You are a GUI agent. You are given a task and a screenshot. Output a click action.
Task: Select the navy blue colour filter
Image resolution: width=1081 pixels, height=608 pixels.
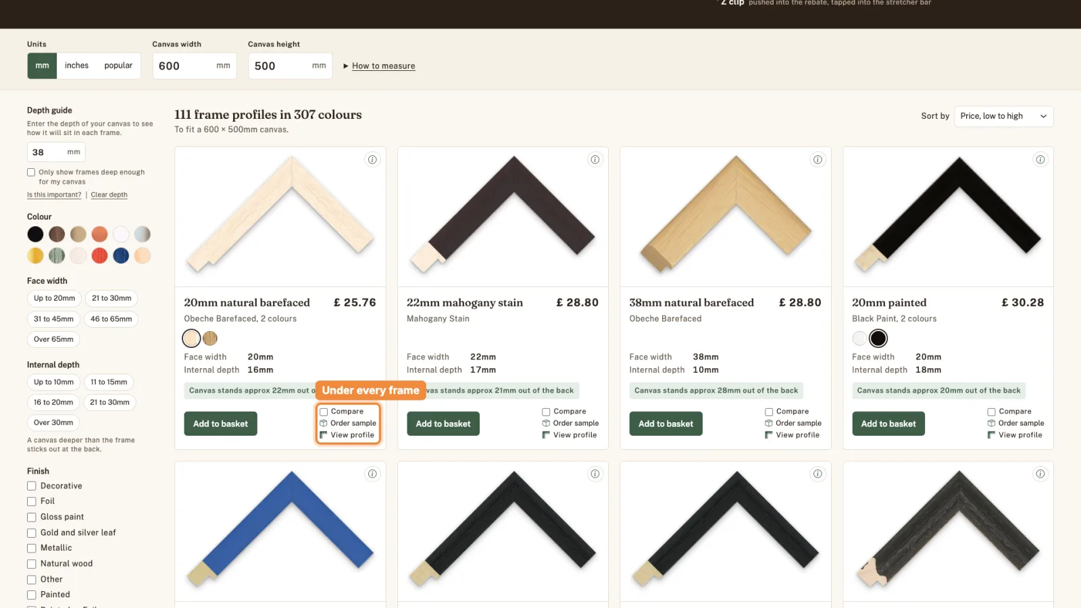pyautogui.click(x=121, y=255)
